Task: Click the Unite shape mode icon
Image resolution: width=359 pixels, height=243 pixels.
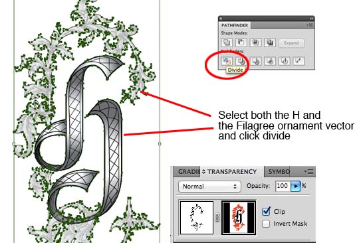Action: tap(227, 42)
